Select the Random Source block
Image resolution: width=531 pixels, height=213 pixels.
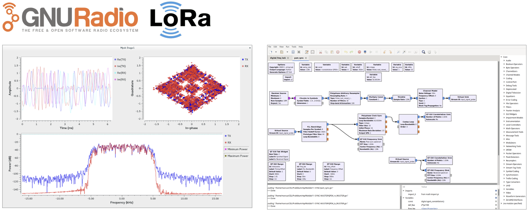point(279,98)
